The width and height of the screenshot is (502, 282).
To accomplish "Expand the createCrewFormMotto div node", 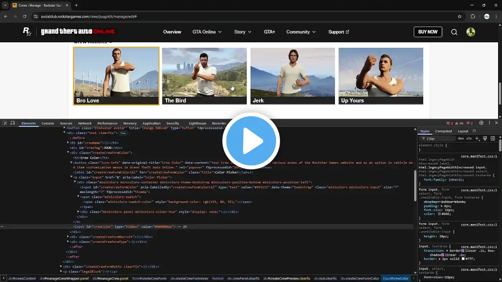I will point(61,267).
